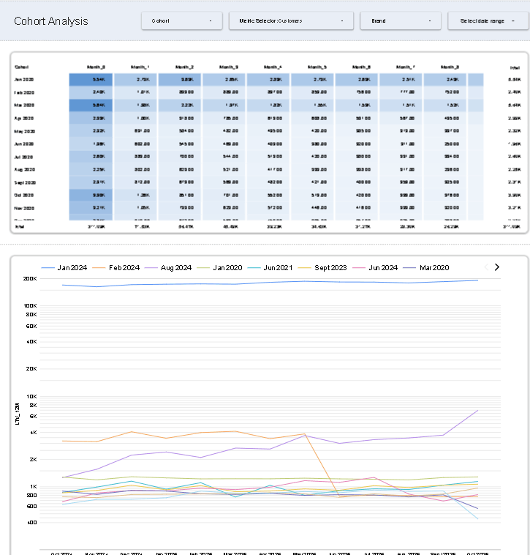530x555 pixels.
Task: Select the Jun 2020 cohort row label
Action: pyautogui.click(x=24, y=144)
